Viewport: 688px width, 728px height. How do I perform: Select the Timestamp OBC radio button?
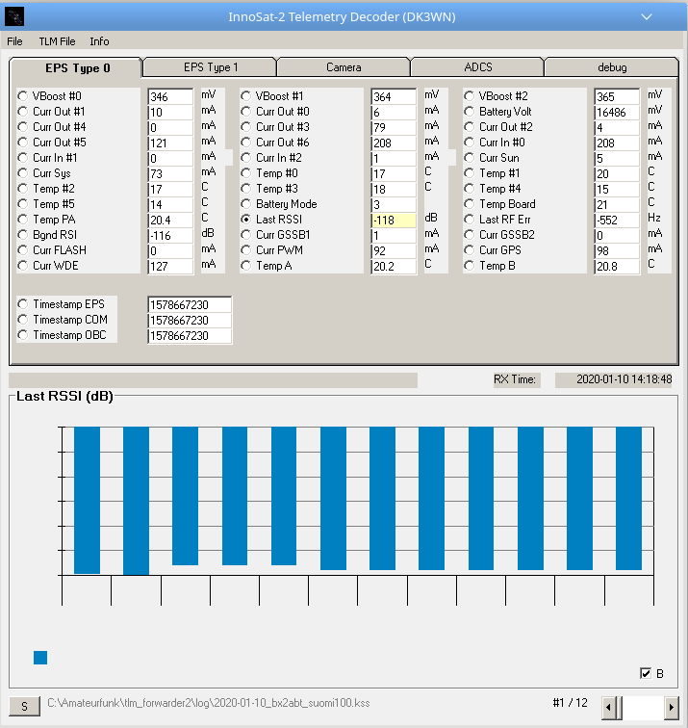(23, 335)
